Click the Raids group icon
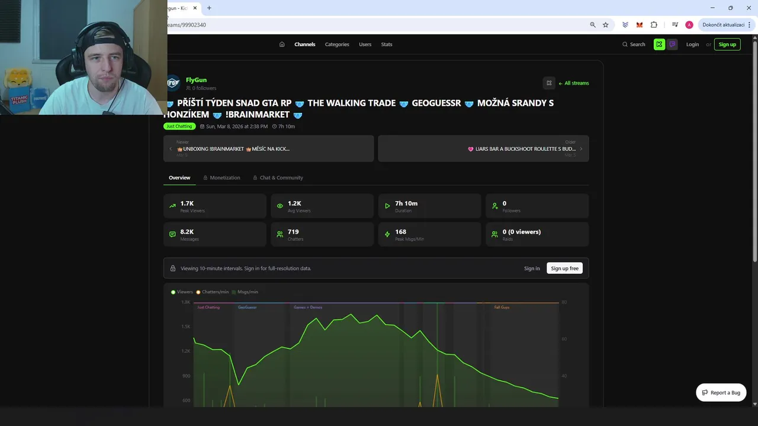This screenshot has height=426, width=758. 494,234
